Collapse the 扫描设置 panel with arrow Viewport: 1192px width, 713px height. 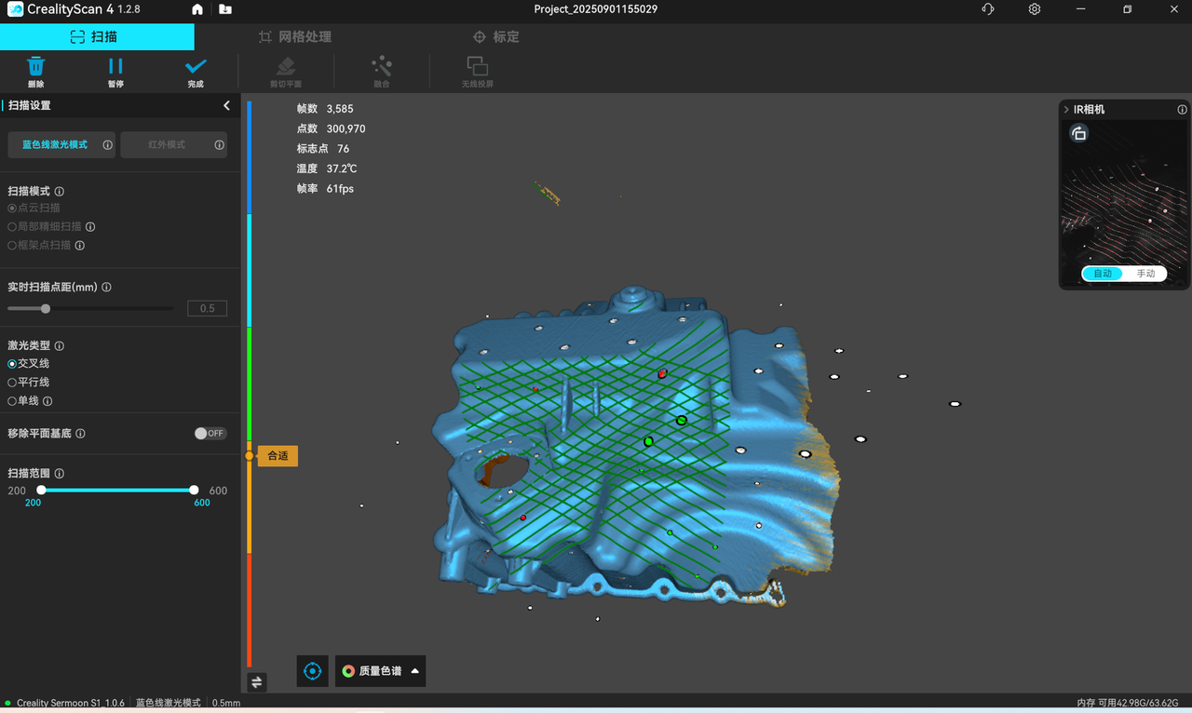(226, 106)
